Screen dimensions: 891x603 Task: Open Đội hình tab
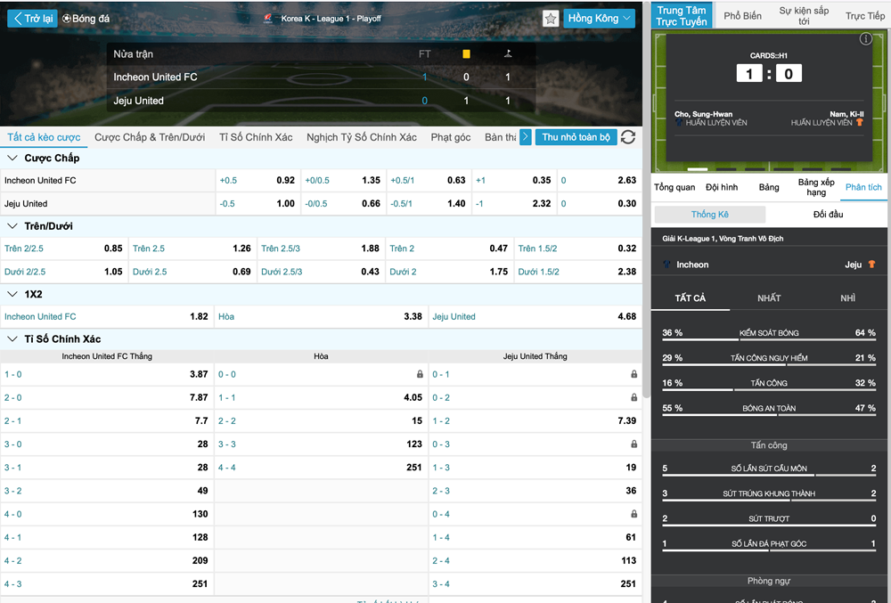[x=722, y=187]
